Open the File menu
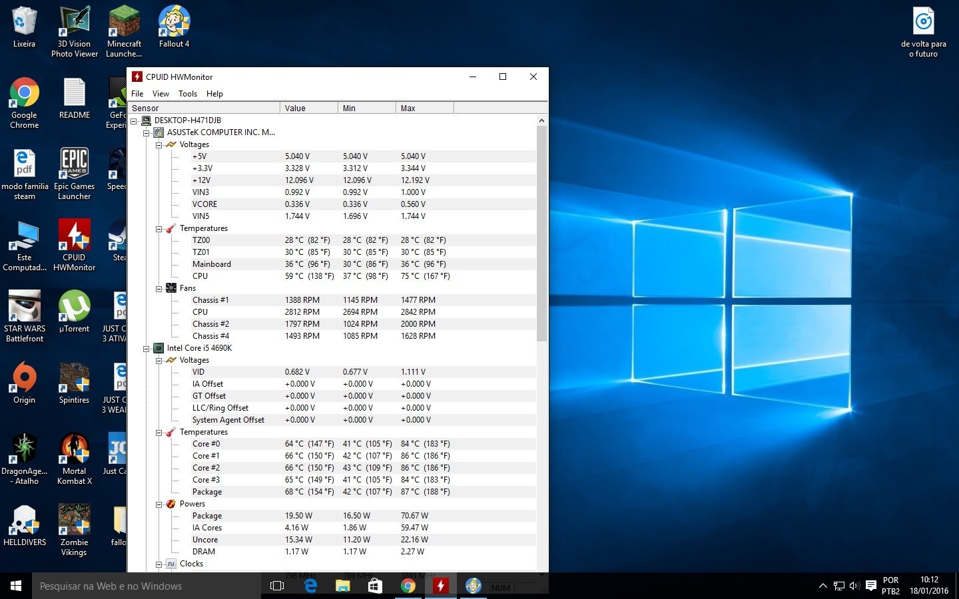This screenshot has width=959, height=599. pos(137,94)
